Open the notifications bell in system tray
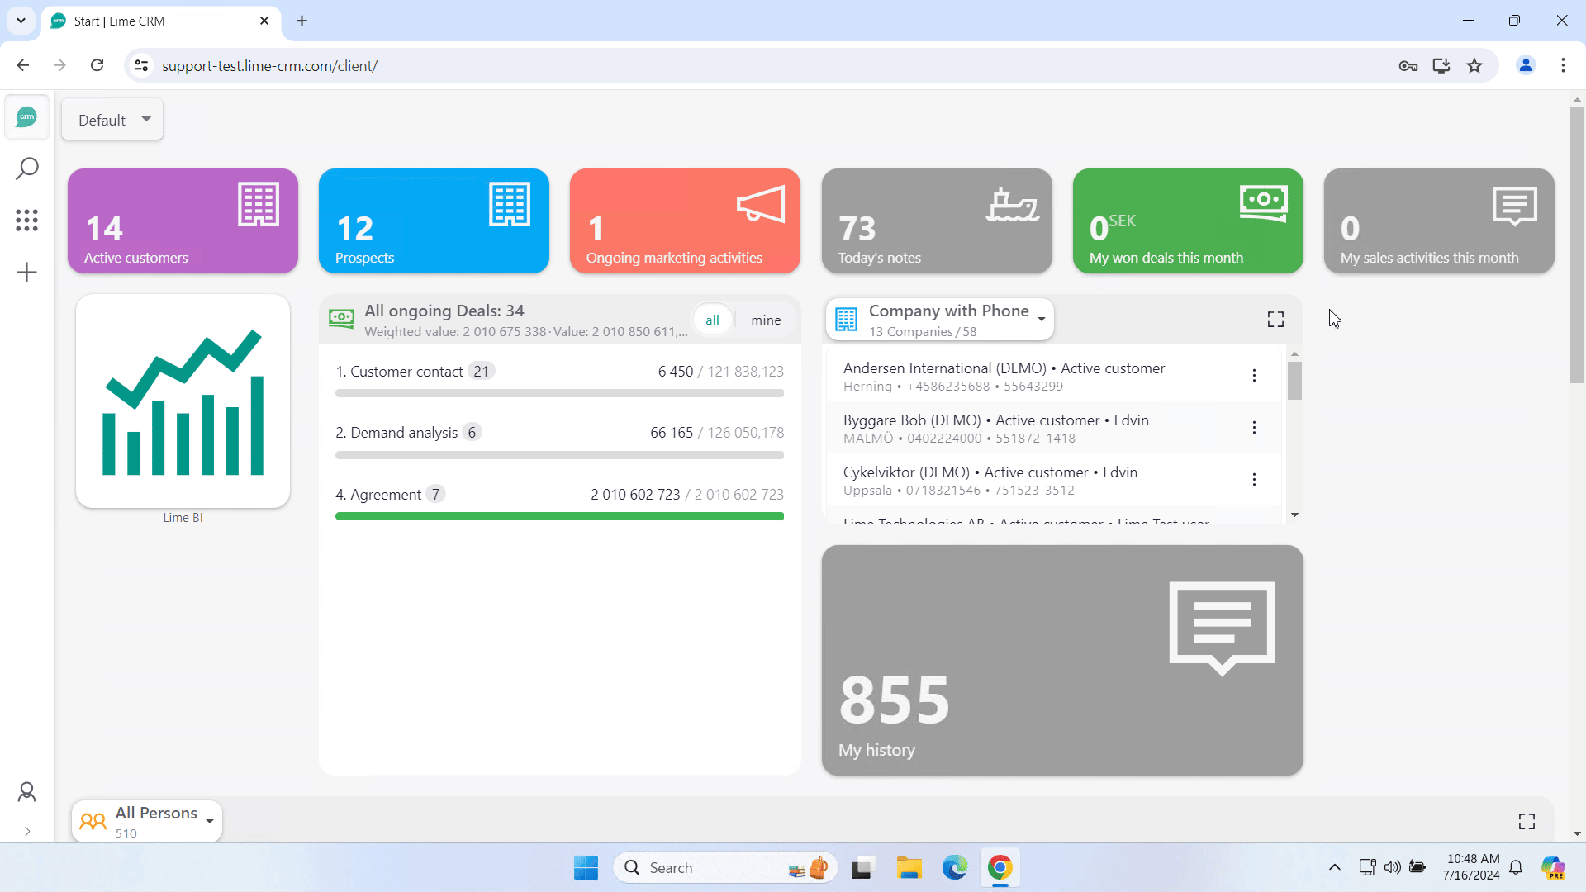The image size is (1586, 892). click(1516, 867)
